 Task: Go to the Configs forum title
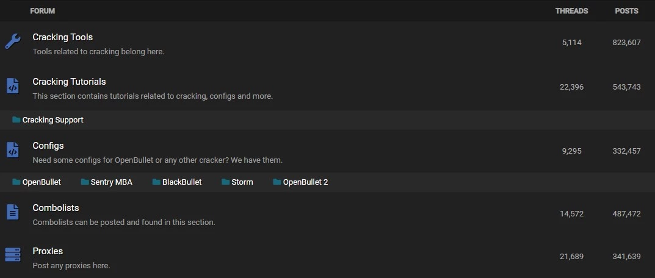click(48, 146)
